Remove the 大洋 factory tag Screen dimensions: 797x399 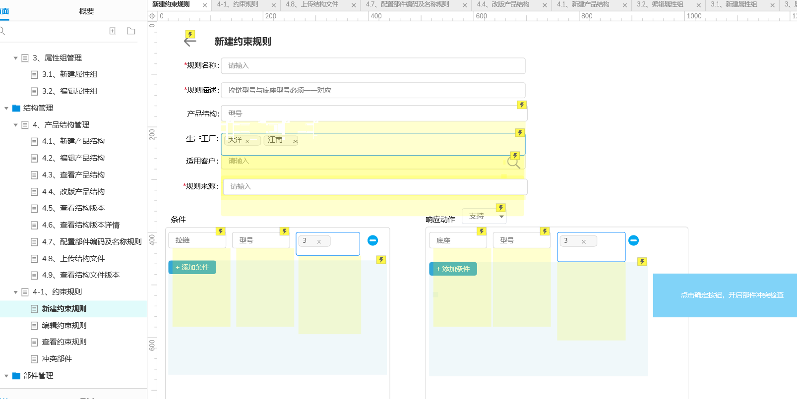point(247,141)
